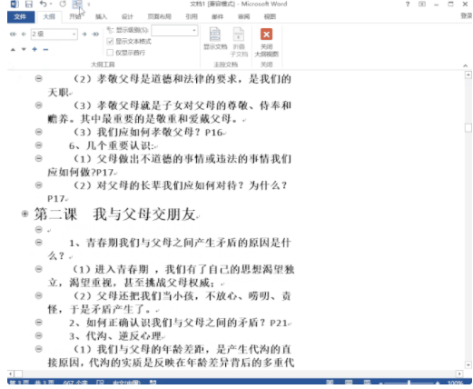Switch to the 引用 References tab

192,16
